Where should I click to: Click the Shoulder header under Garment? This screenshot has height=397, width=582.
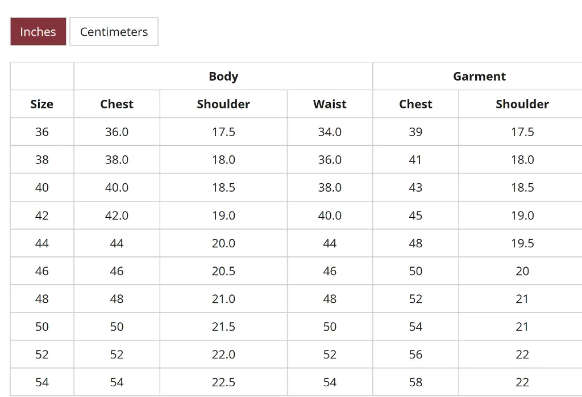point(522,104)
